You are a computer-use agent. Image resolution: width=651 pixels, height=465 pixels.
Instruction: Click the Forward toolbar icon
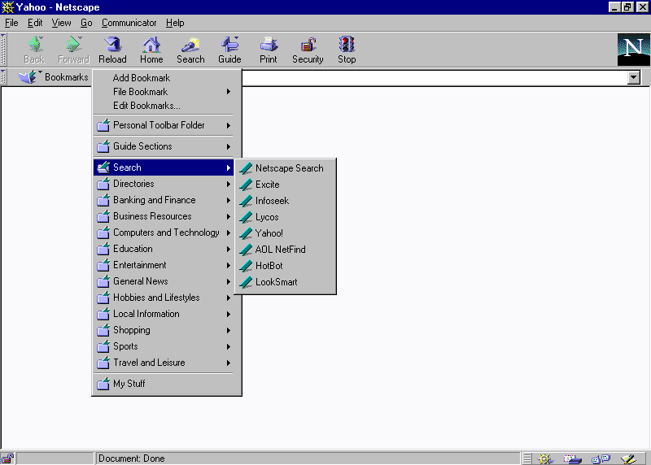pos(73,50)
